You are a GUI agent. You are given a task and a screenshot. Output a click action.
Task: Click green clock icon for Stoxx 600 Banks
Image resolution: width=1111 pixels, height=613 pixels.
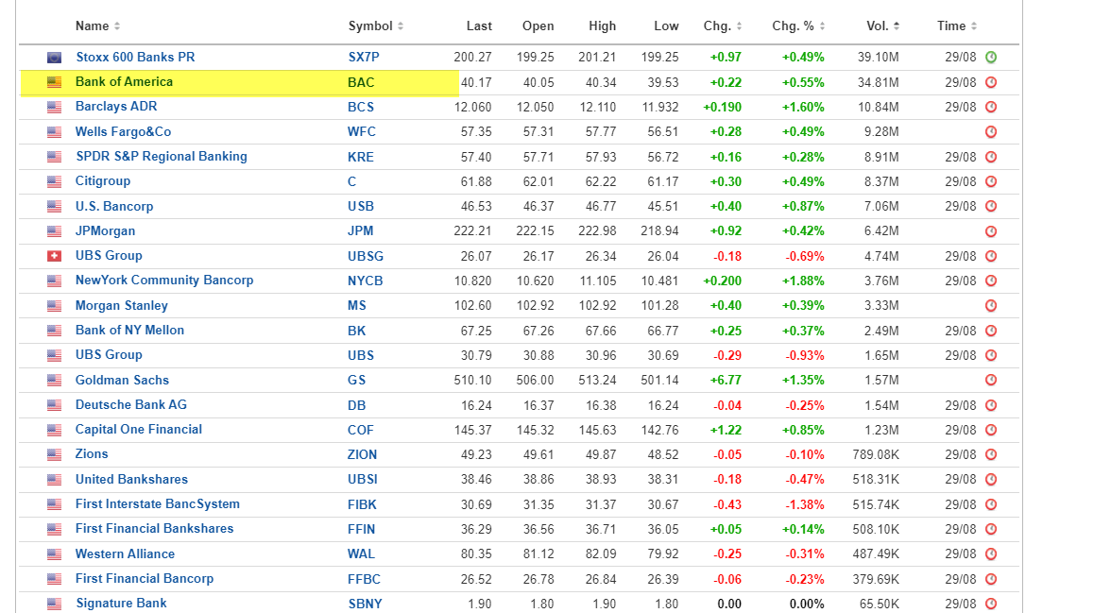(x=991, y=58)
